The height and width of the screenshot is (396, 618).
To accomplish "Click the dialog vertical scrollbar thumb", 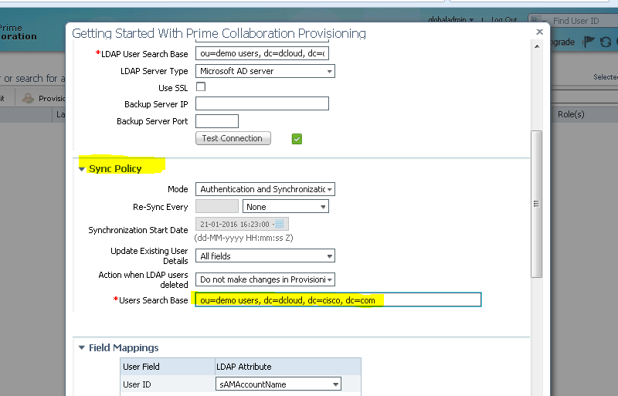I will [x=536, y=204].
